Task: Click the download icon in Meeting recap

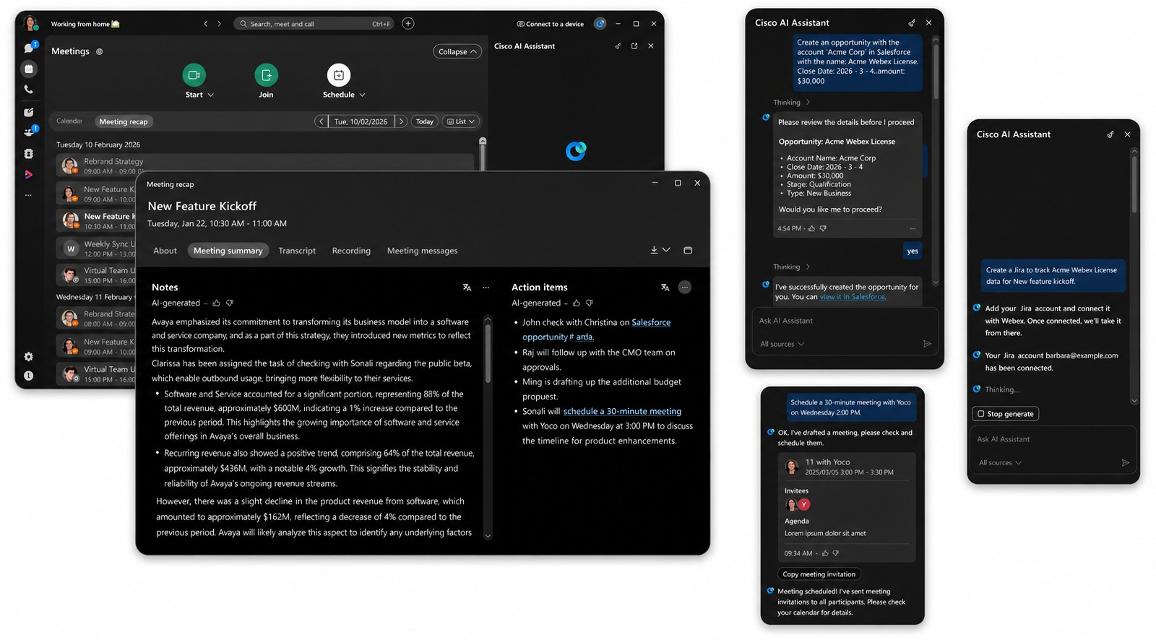Action: [654, 250]
